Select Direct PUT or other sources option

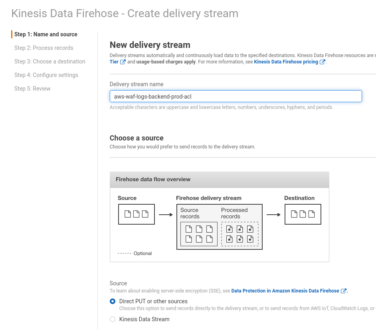point(113,301)
